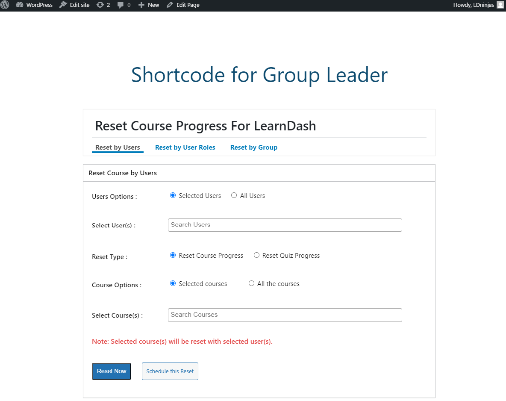Click the Select User(s) label

[x=114, y=225]
